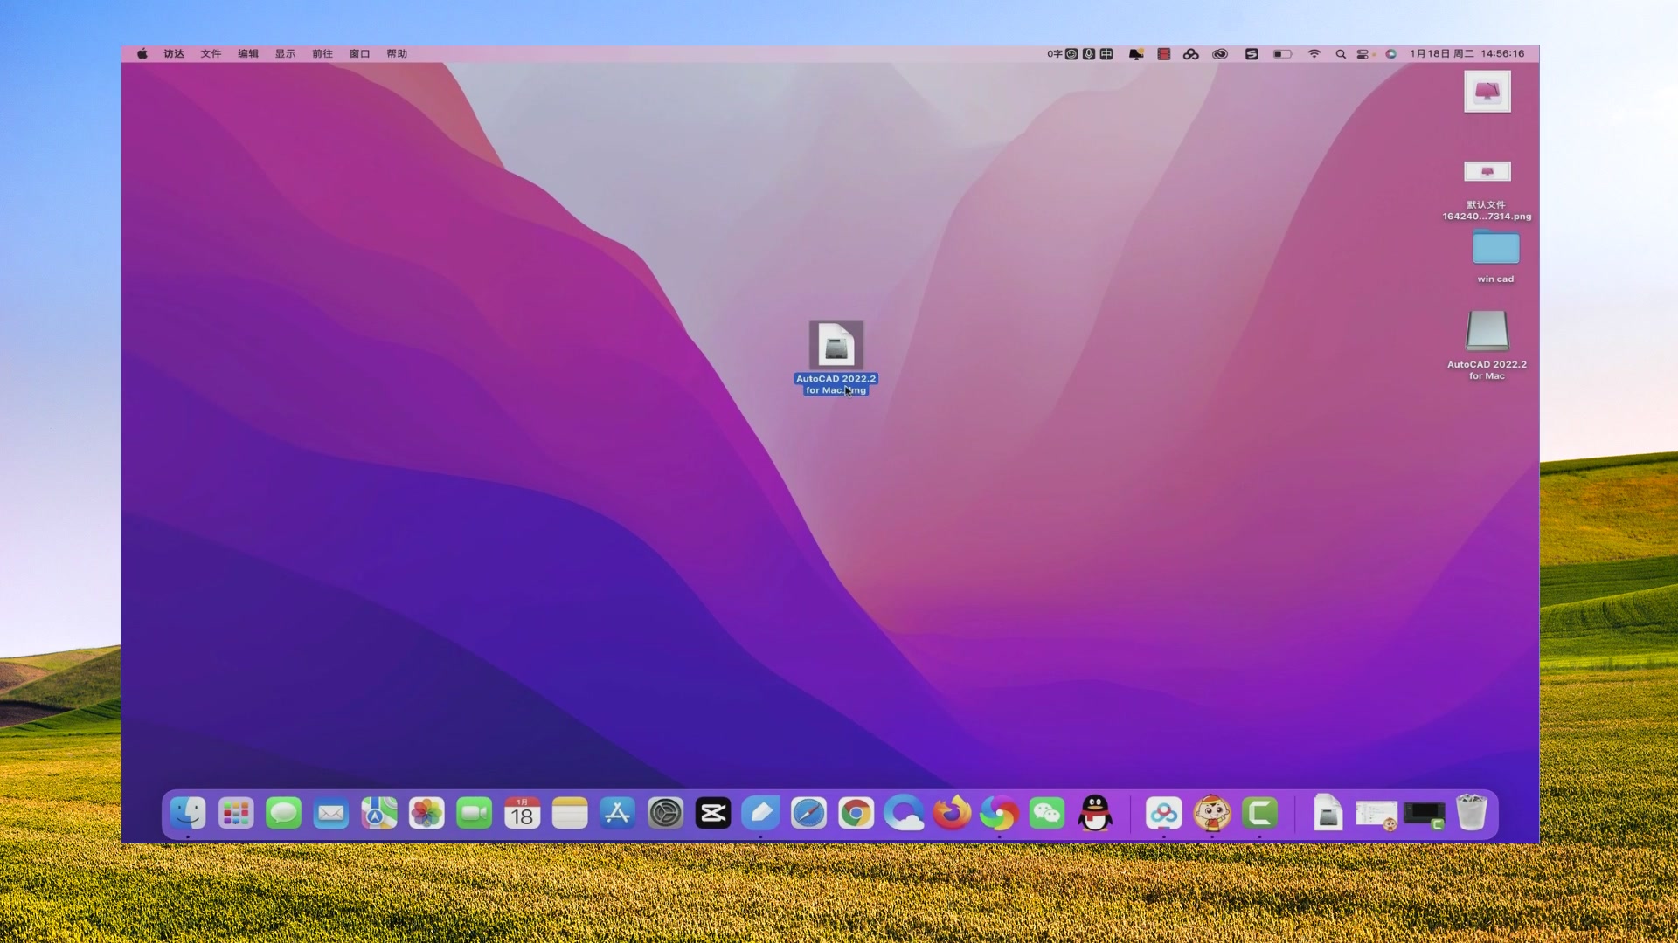Toggle the 中 Chinese input indicator
Viewport: 1678px width, 943px height.
click(1106, 54)
